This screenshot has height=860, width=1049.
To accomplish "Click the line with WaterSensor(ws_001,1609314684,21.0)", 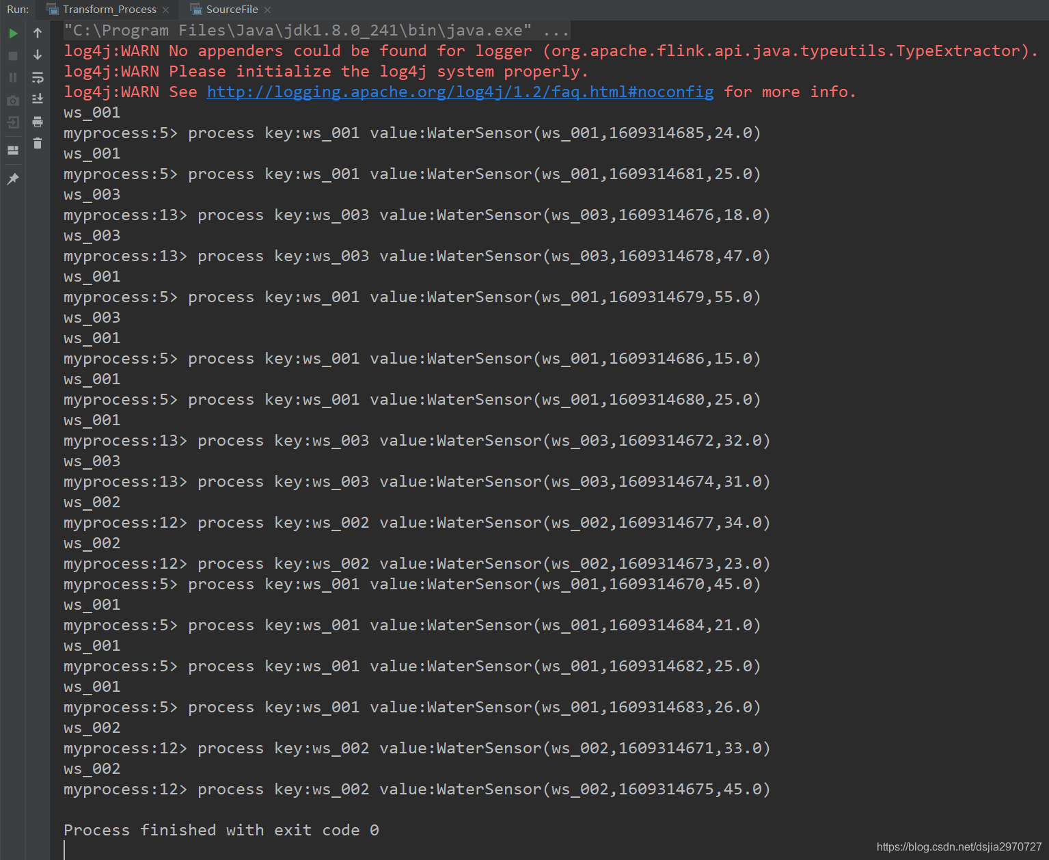I will tap(412, 625).
